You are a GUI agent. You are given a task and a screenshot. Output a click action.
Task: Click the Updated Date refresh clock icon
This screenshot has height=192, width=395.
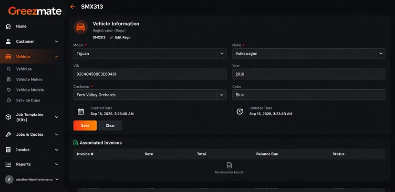239,111
